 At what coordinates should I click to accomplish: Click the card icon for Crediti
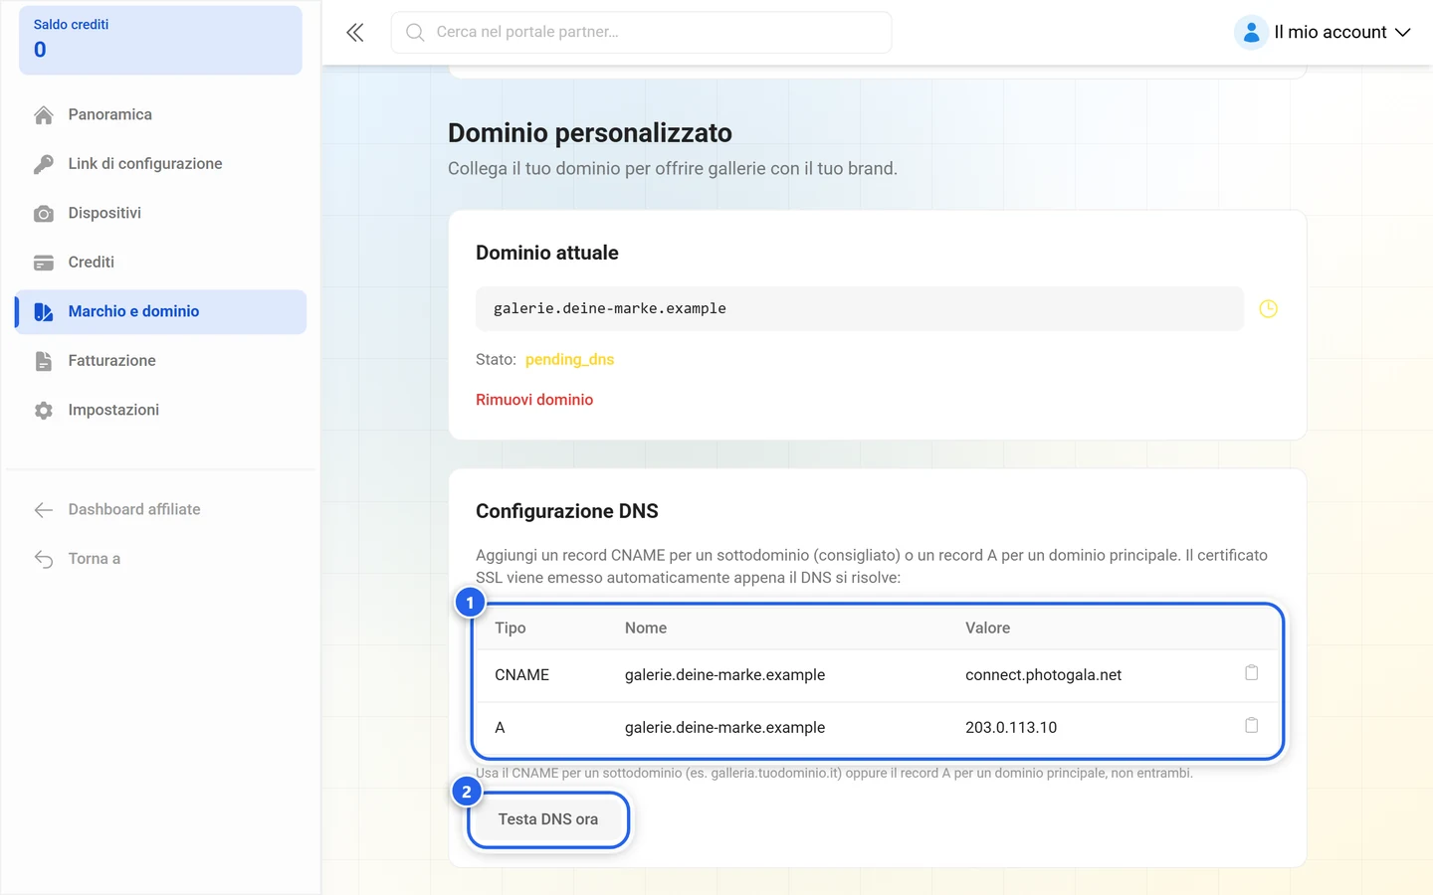(x=44, y=263)
